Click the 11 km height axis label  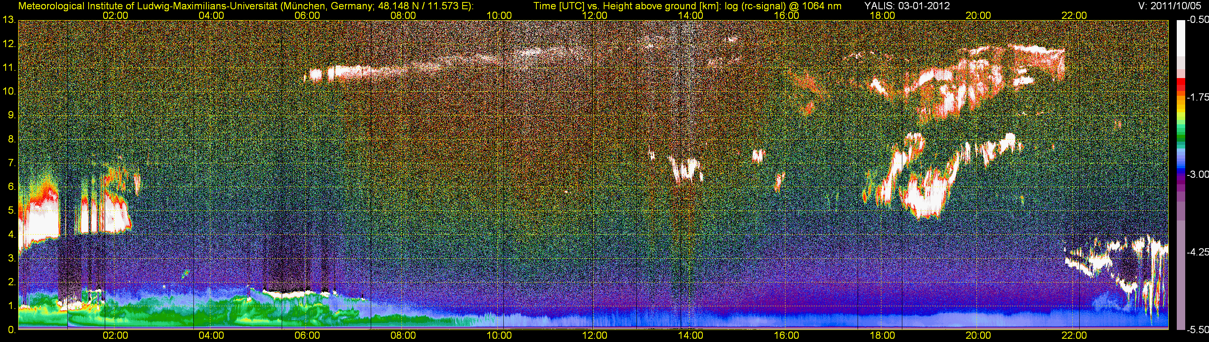9,68
